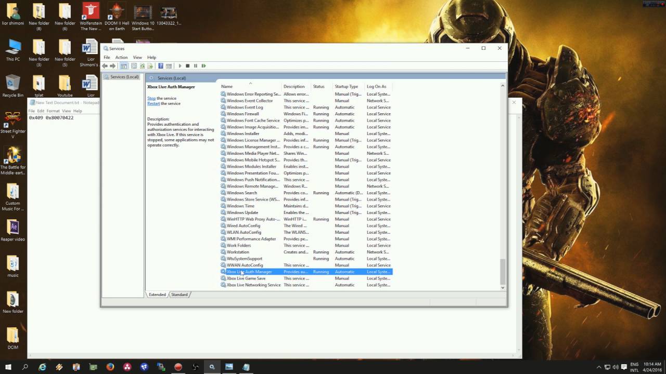Select the WLAN AutoConfig service row
666x374 pixels.
click(306, 232)
